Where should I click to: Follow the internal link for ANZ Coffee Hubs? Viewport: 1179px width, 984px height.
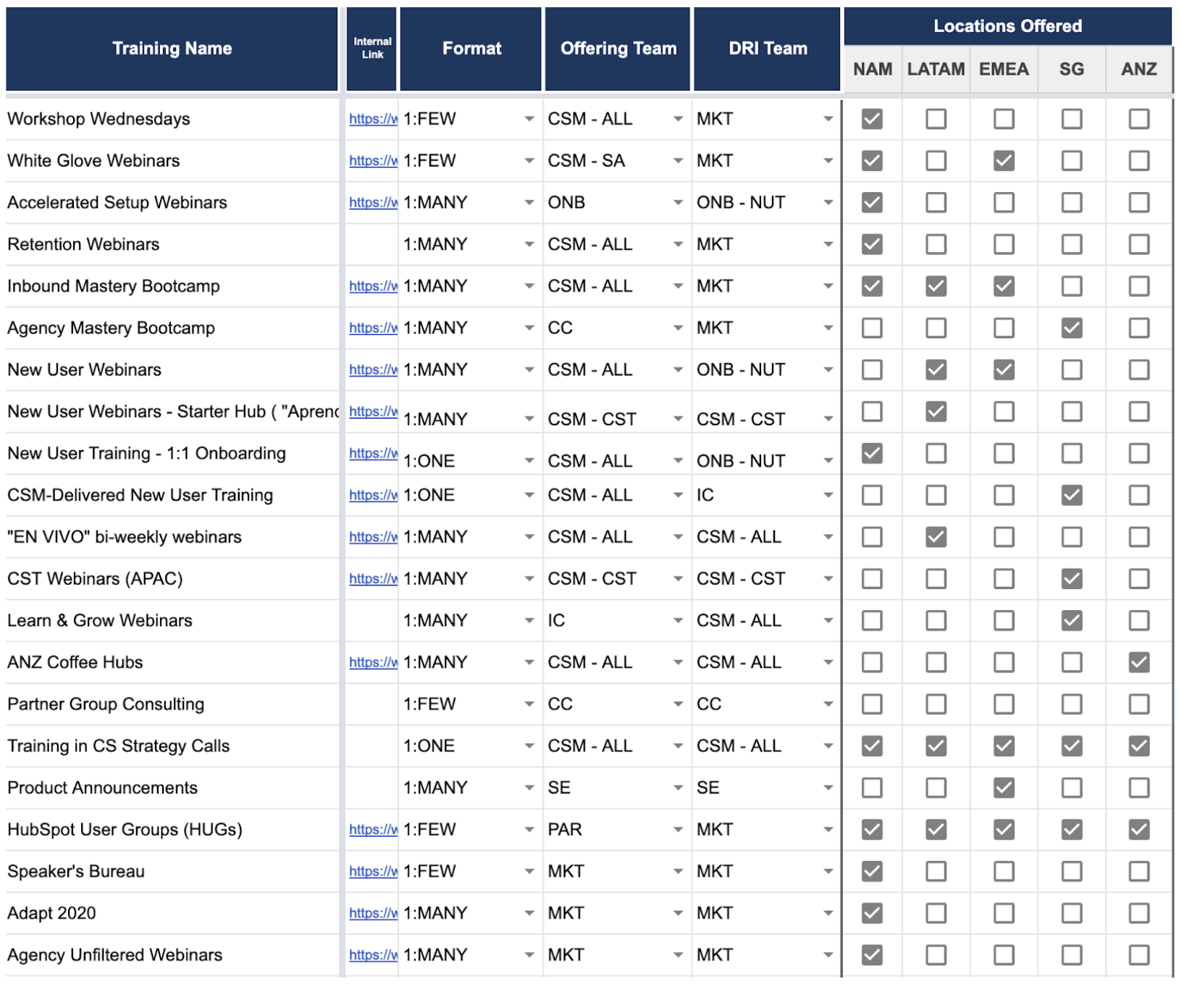point(372,662)
